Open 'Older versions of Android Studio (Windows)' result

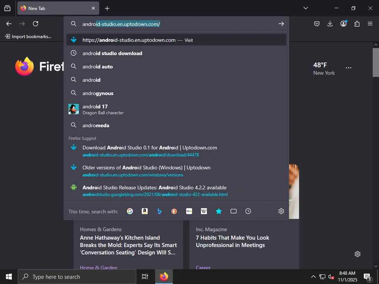[x=176, y=171]
